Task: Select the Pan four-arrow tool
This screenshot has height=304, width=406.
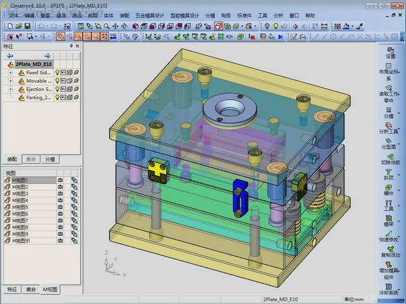Action: coord(115,26)
